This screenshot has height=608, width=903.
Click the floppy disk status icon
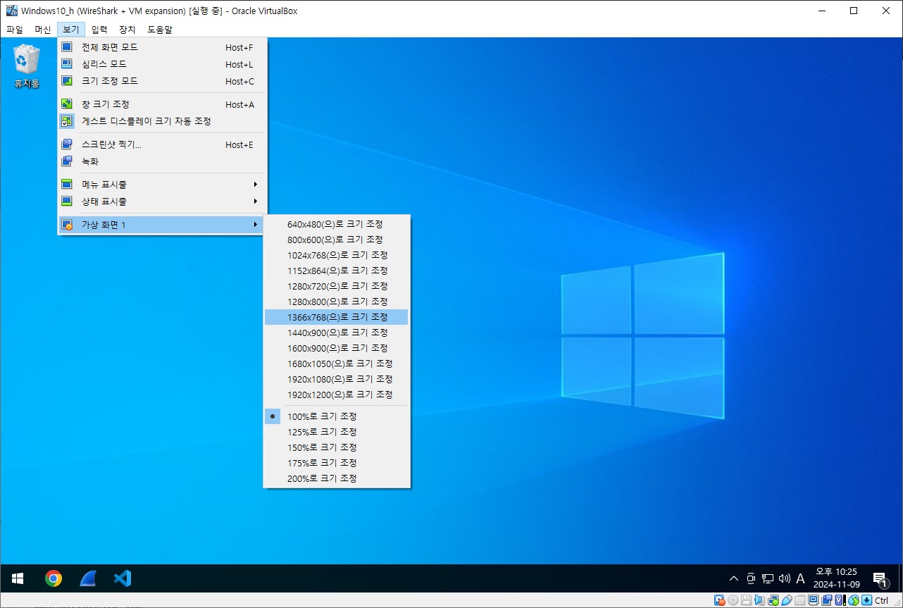[746, 600]
